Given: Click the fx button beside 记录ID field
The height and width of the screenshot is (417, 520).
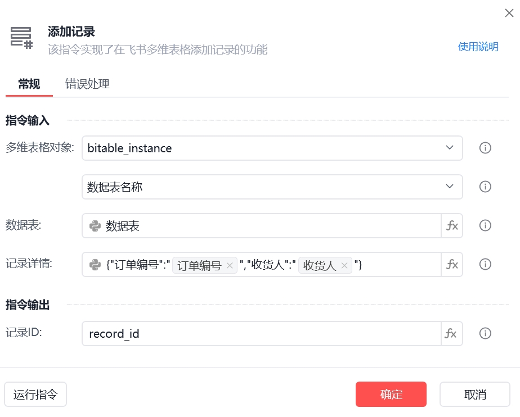Looking at the screenshot, I should coord(452,333).
